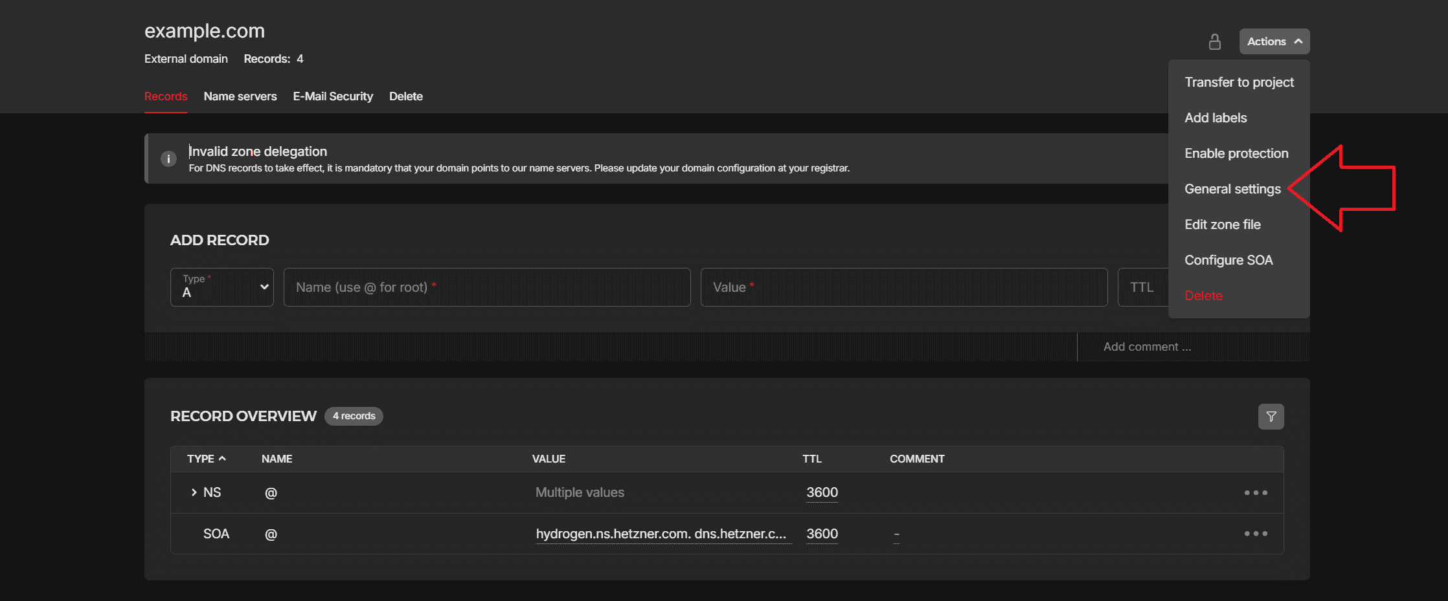This screenshot has height=601, width=1448.
Task: Sort records by TYPE column
Action: pyautogui.click(x=206, y=459)
